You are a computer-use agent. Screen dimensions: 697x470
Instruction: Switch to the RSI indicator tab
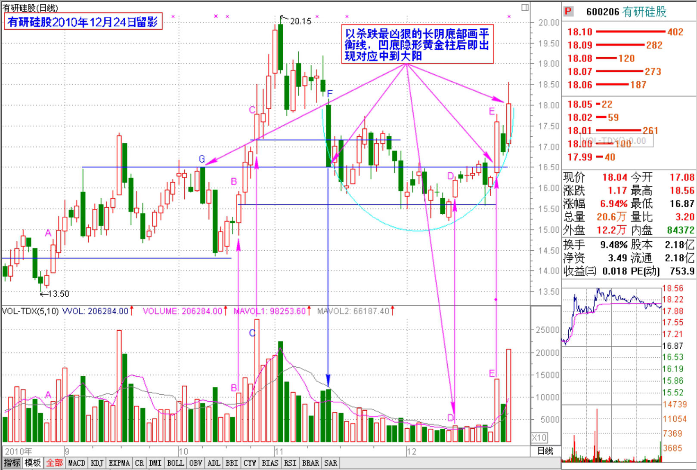(290, 463)
